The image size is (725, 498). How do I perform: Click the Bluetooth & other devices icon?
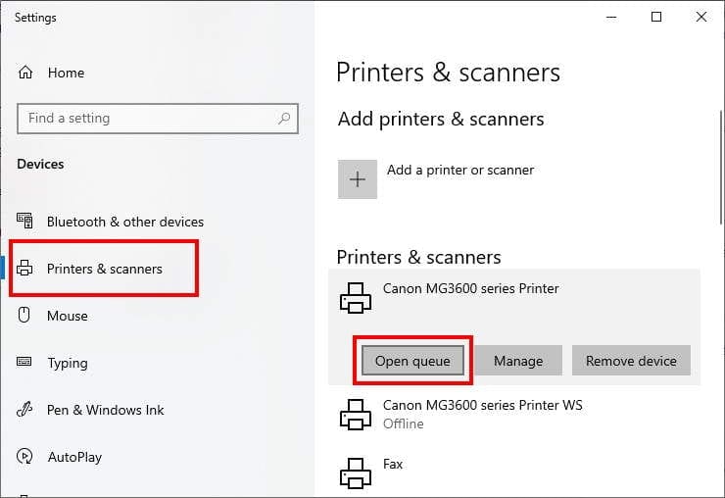[24, 221]
